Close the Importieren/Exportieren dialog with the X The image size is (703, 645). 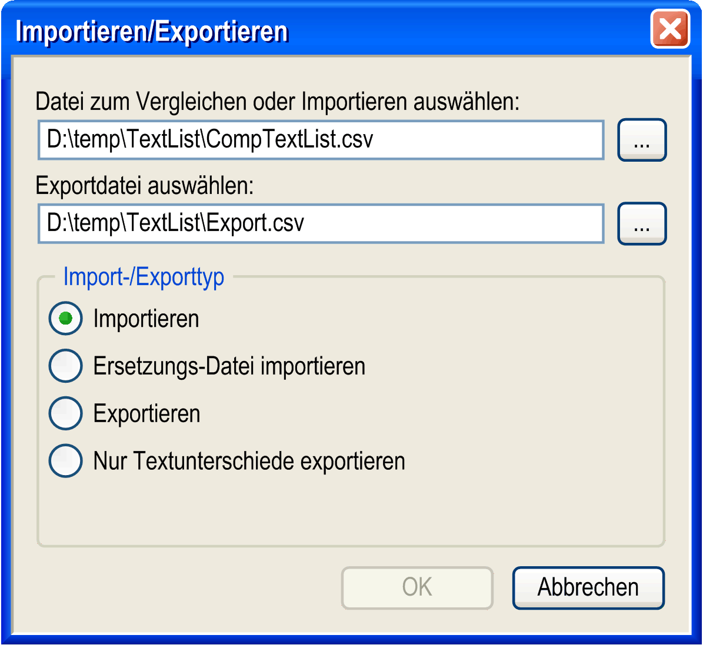670,29
